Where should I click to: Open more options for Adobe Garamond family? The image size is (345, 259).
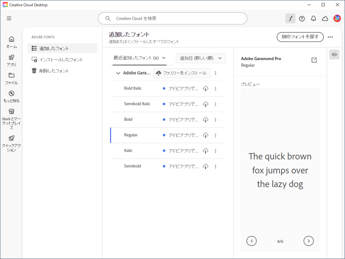point(216,73)
